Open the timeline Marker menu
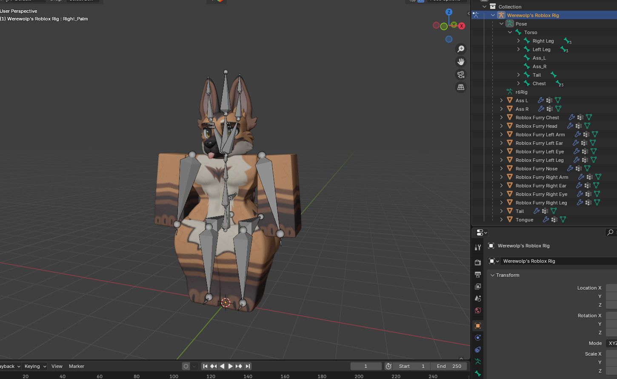The height and width of the screenshot is (379, 617). (77, 366)
